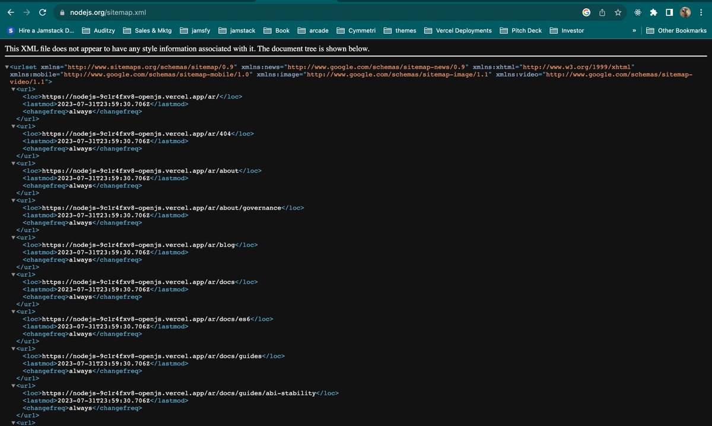Open the Pitch Deck bookmarks folder
The width and height of the screenshot is (712, 426).
point(521,30)
